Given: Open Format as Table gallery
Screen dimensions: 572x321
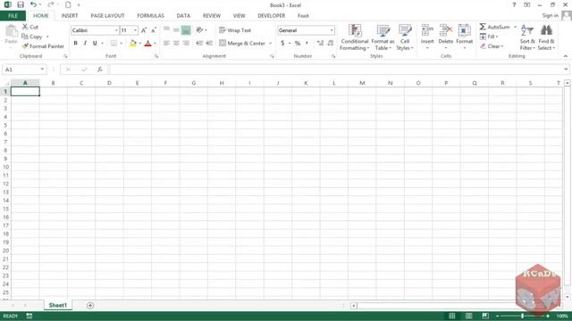Looking at the screenshot, I should coord(383,37).
